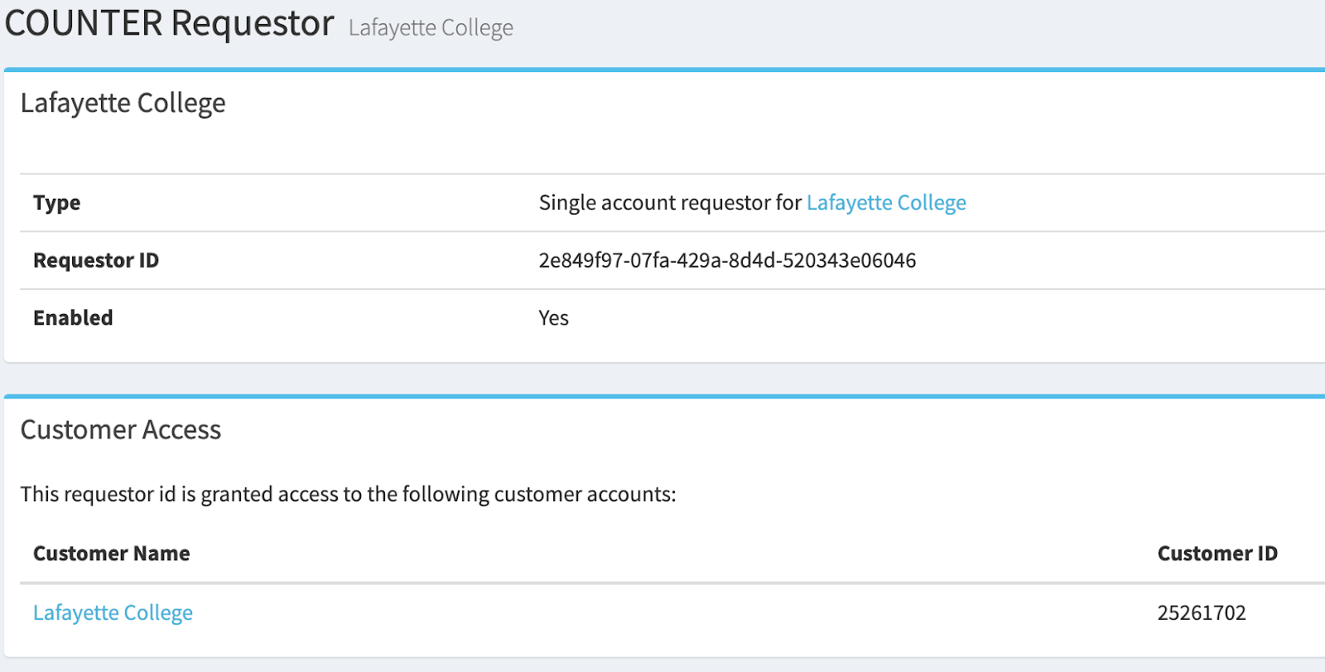
Task: Click the gray gap between the two panels
Action: click(x=662, y=379)
